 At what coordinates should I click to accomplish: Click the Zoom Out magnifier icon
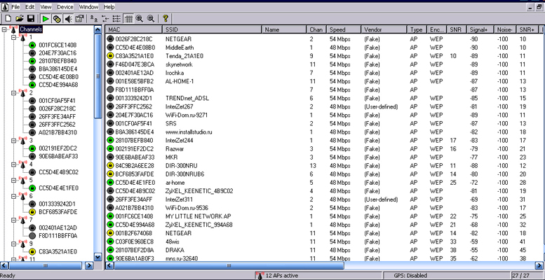[151, 18]
